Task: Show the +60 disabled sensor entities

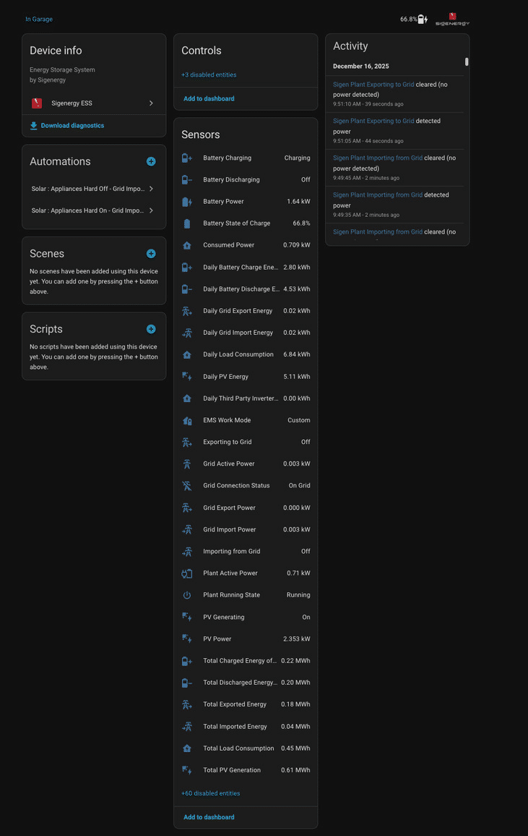Action: click(211, 793)
